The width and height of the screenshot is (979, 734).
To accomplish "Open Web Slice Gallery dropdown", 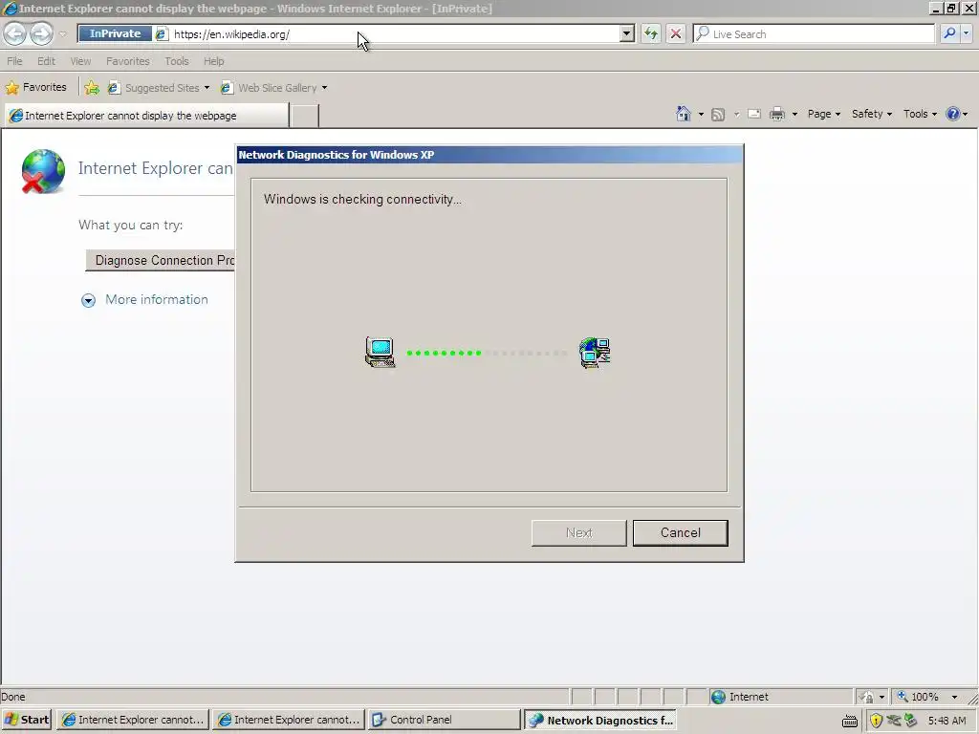I will (x=274, y=87).
